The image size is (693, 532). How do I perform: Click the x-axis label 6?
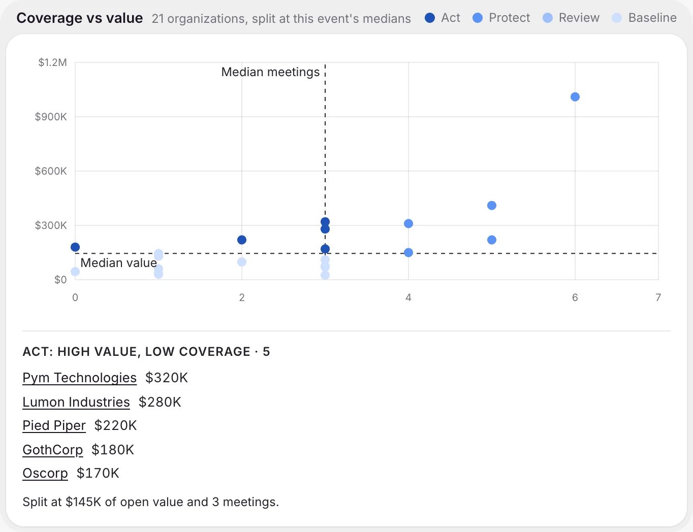[x=575, y=297]
